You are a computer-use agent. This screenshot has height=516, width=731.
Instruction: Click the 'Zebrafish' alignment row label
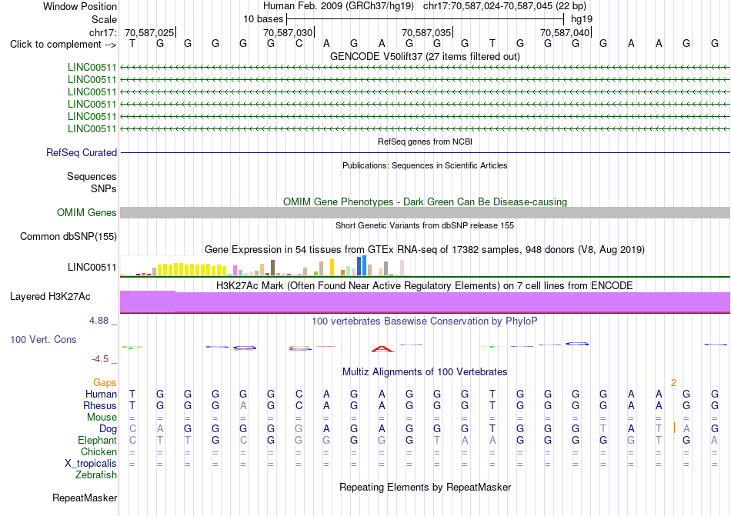96,475
